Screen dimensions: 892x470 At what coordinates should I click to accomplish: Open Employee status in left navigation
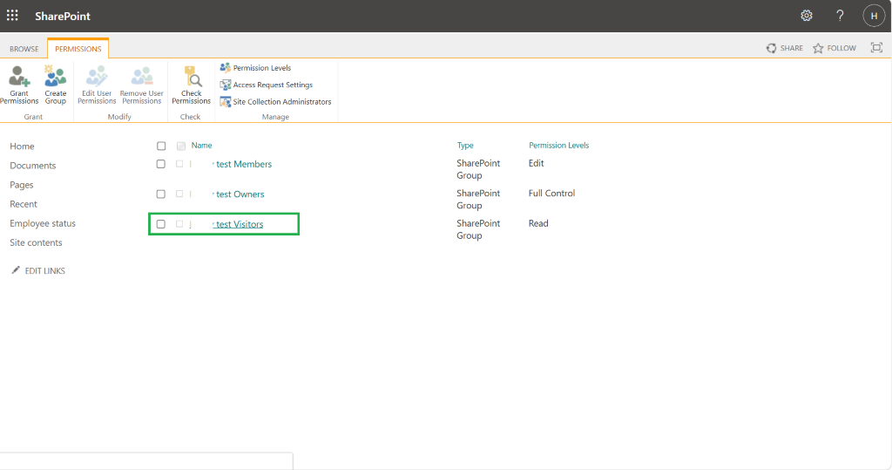(x=43, y=223)
